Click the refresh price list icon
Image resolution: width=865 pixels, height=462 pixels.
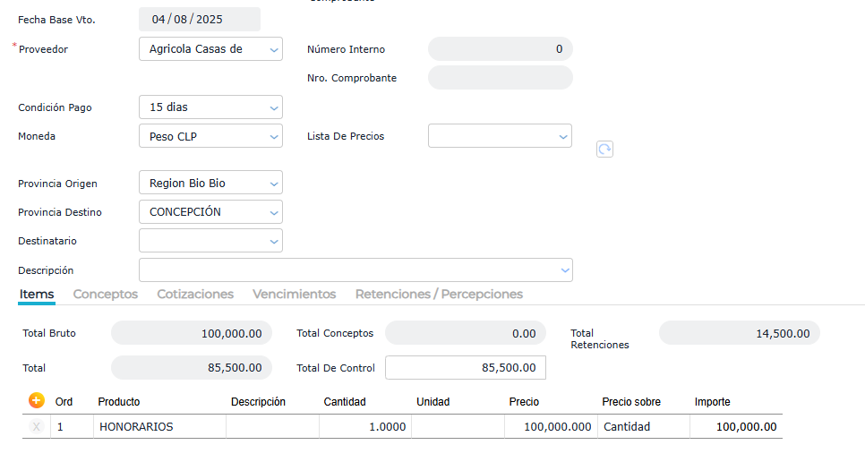click(x=604, y=150)
